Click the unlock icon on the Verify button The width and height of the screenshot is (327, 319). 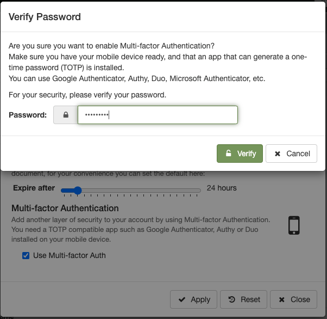[229, 154]
